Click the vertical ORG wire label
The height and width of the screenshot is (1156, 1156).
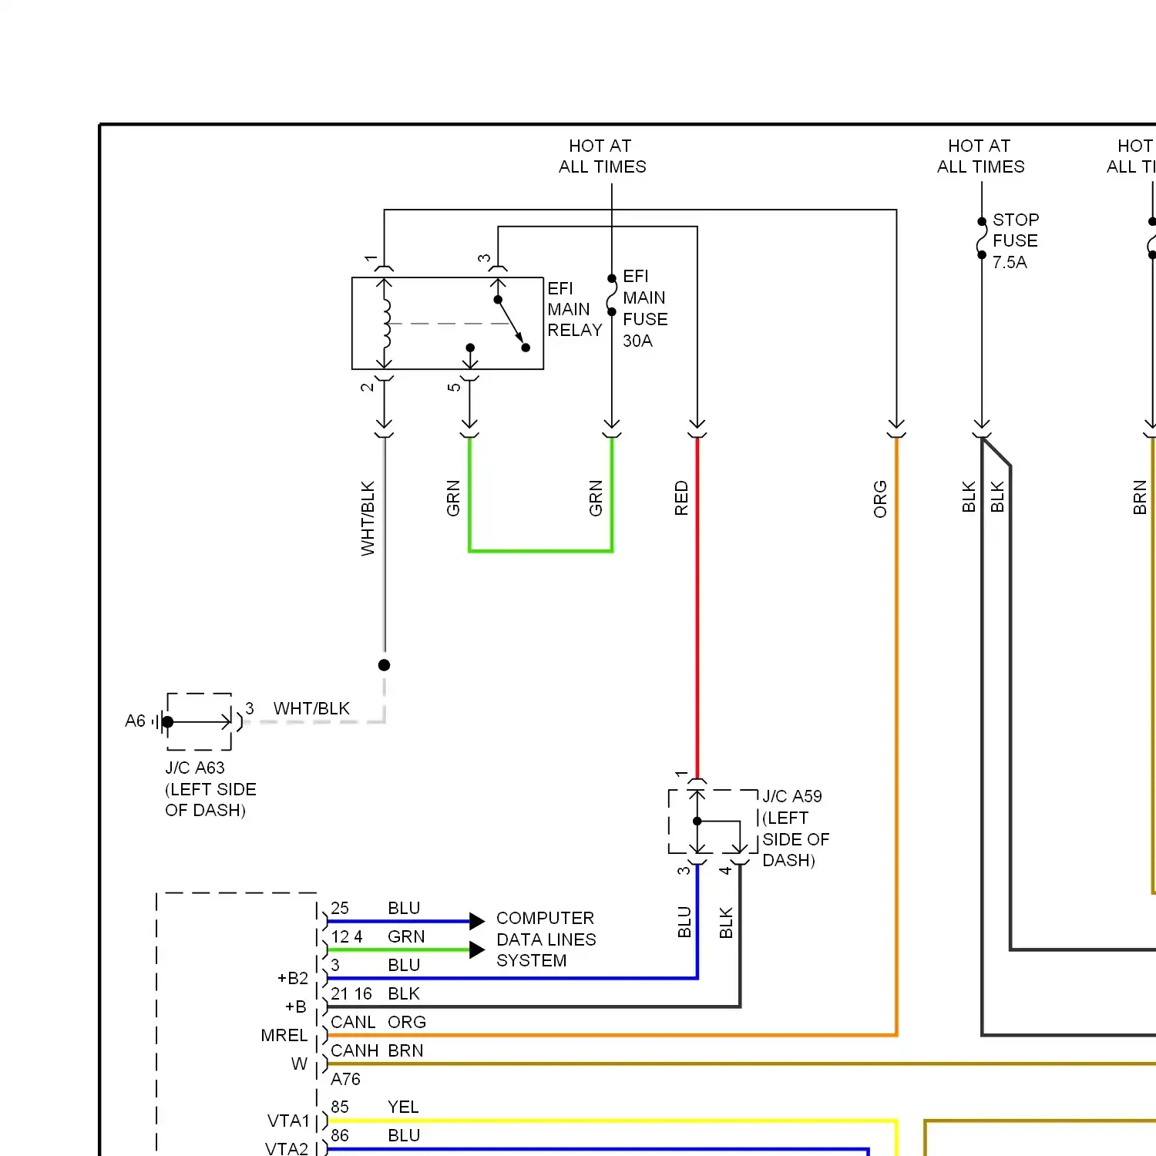click(880, 499)
